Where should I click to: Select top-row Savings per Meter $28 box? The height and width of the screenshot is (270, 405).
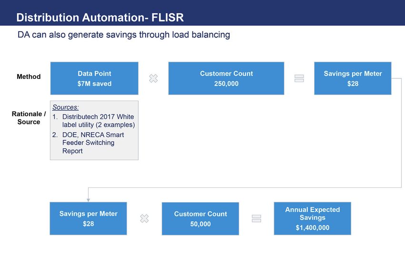(x=353, y=78)
